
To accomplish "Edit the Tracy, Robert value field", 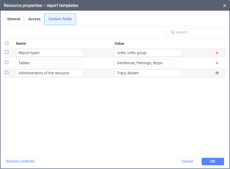I will (x=148, y=73).
